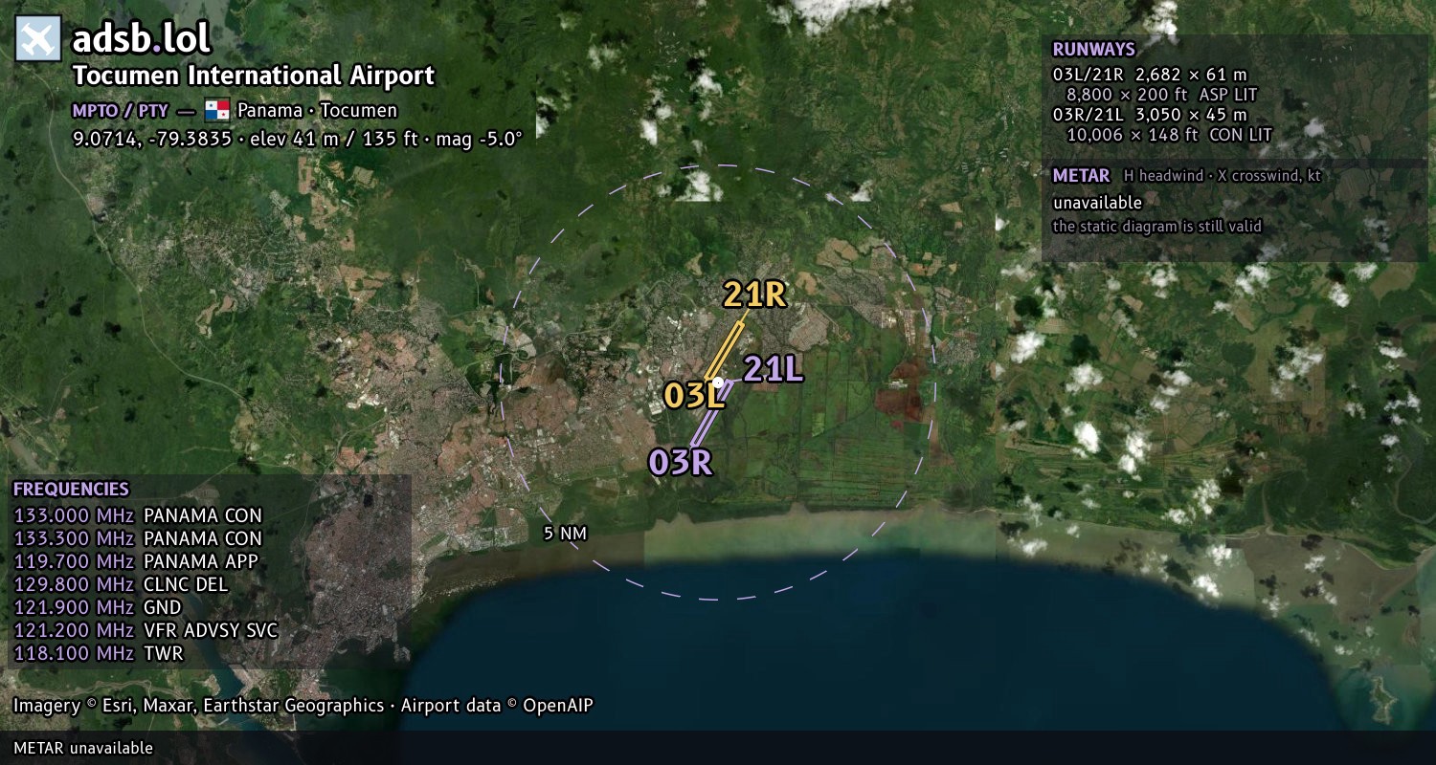Select the 10,006 × 148 ft CON LIT line
The width and height of the screenshot is (1436, 765).
click(1169, 135)
